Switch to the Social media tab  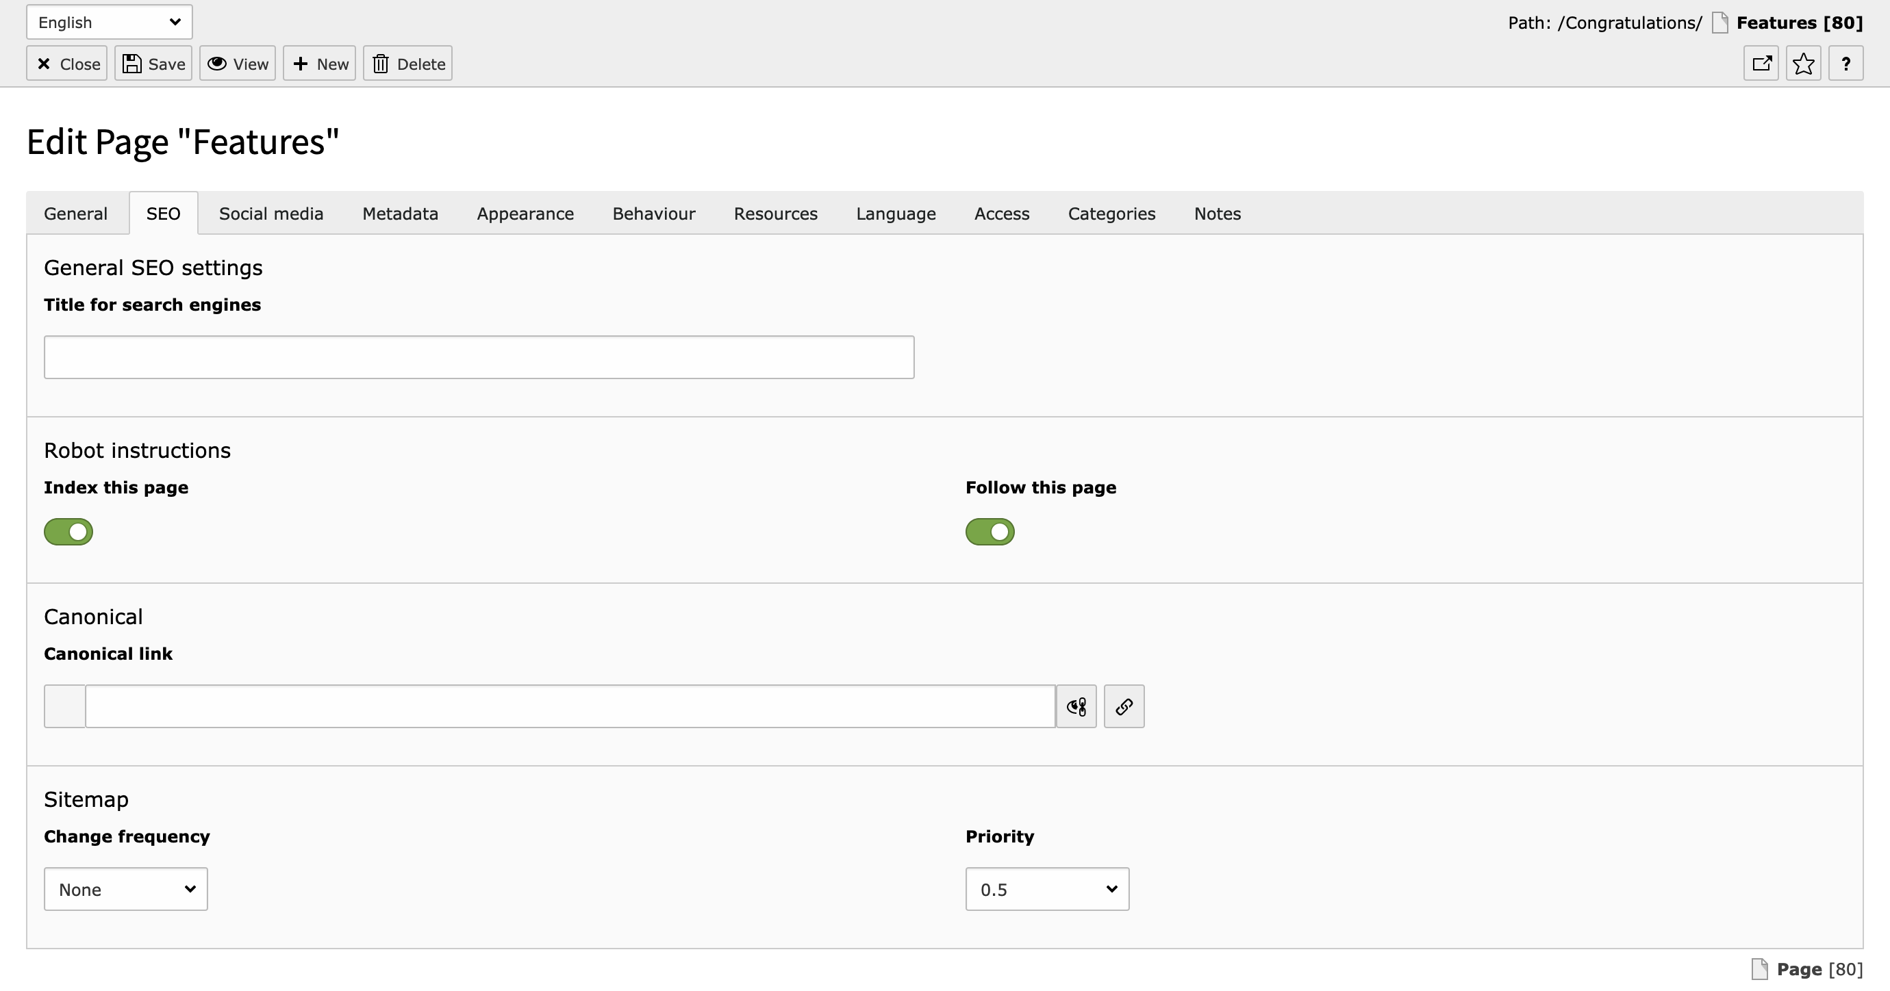[x=270, y=214]
